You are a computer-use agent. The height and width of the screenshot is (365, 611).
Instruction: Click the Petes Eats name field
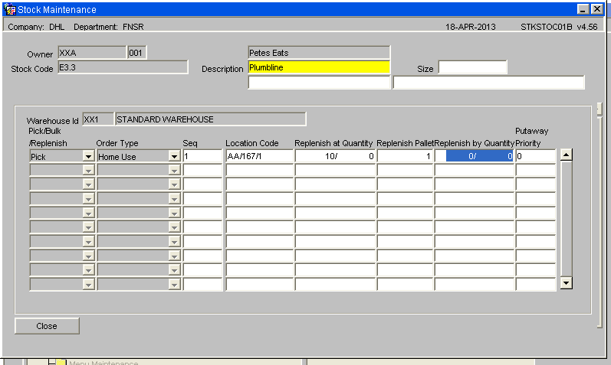point(319,53)
